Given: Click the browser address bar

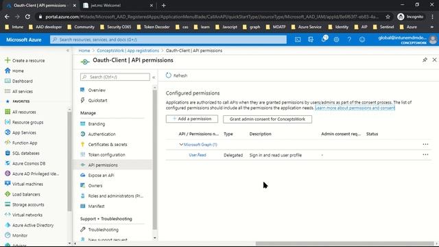Looking at the screenshot, I should point(212,16).
